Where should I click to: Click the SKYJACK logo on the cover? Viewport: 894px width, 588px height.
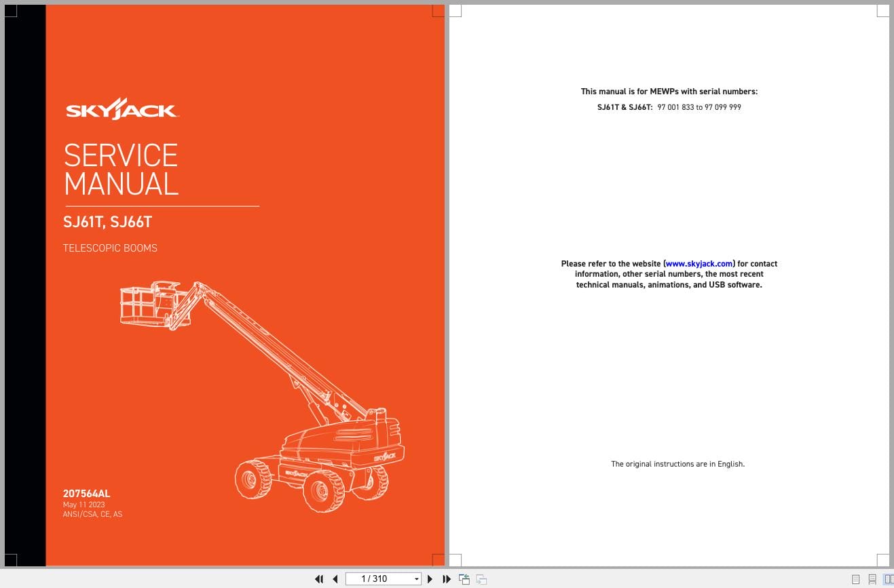pyautogui.click(x=122, y=109)
